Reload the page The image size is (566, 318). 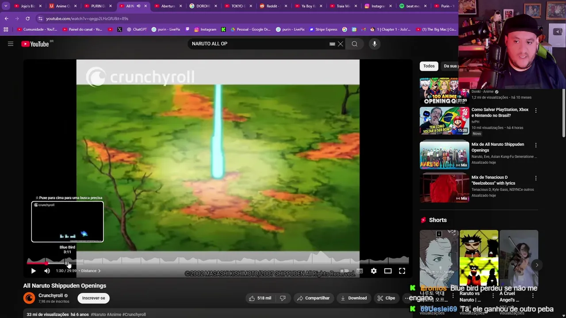tap(27, 19)
